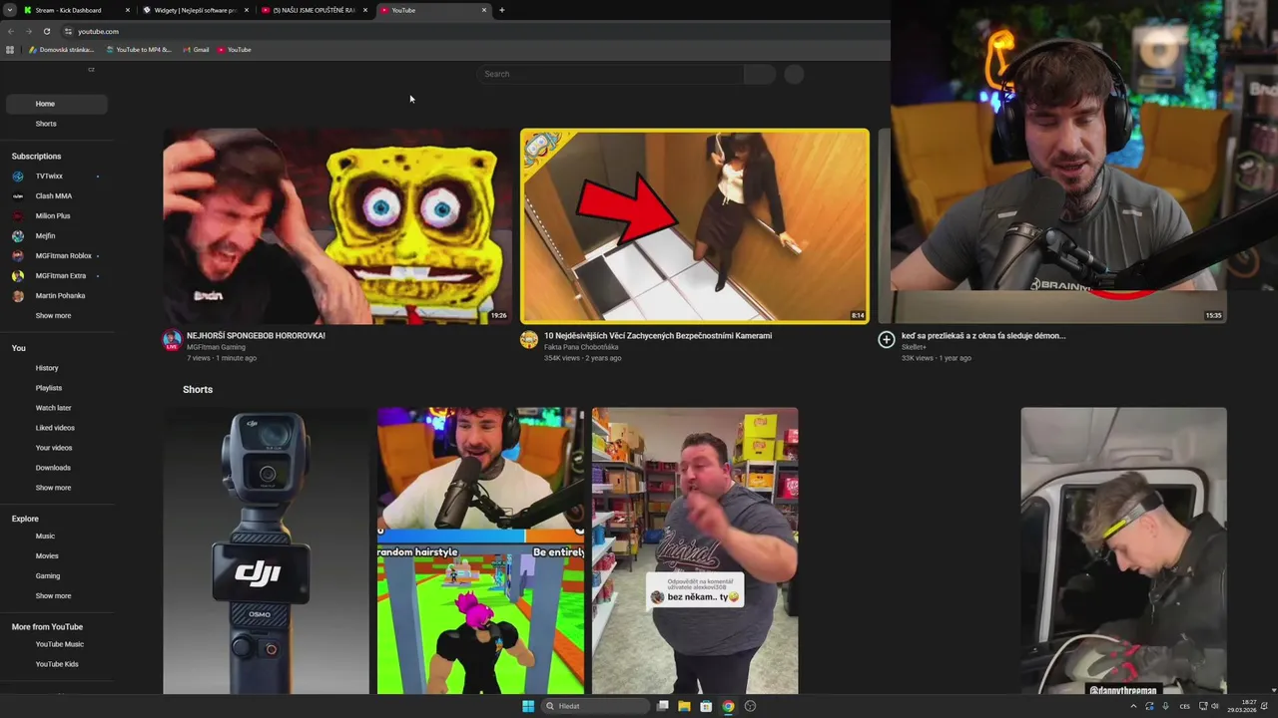This screenshot has height=718, width=1278.
Task: Click Martin Pohanka channel avatar
Action: coord(18,296)
